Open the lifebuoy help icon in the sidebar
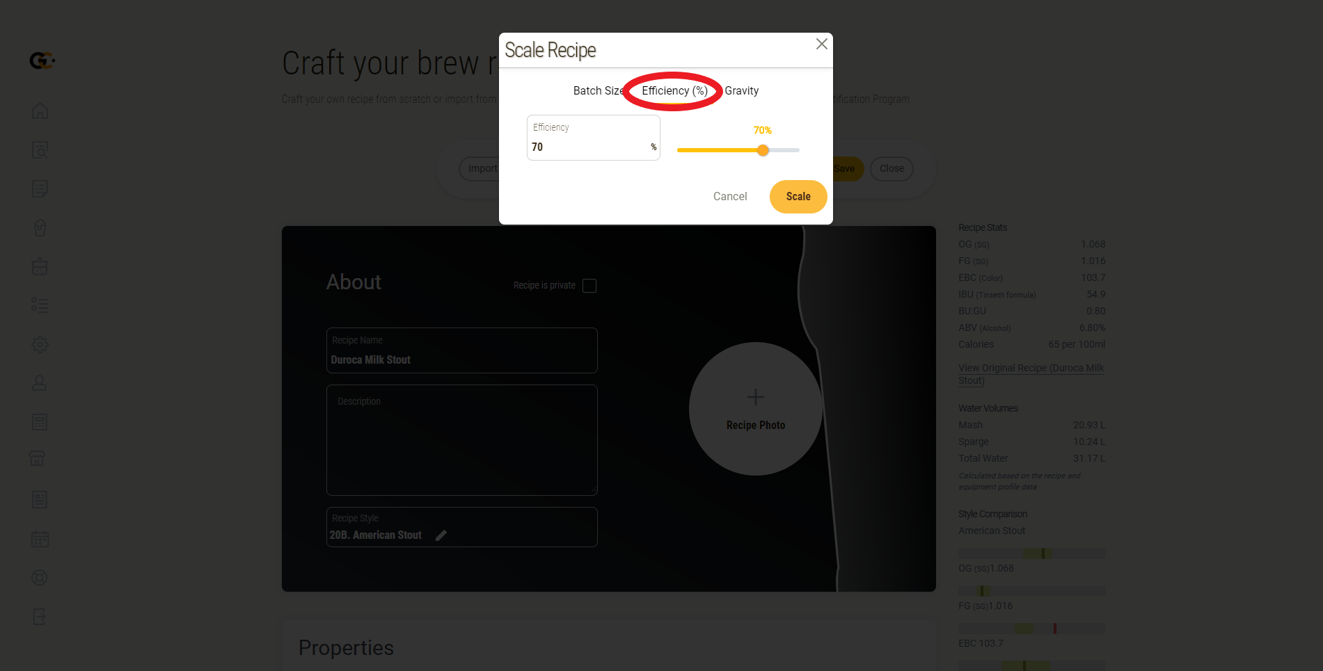The image size is (1323, 671). [40, 578]
